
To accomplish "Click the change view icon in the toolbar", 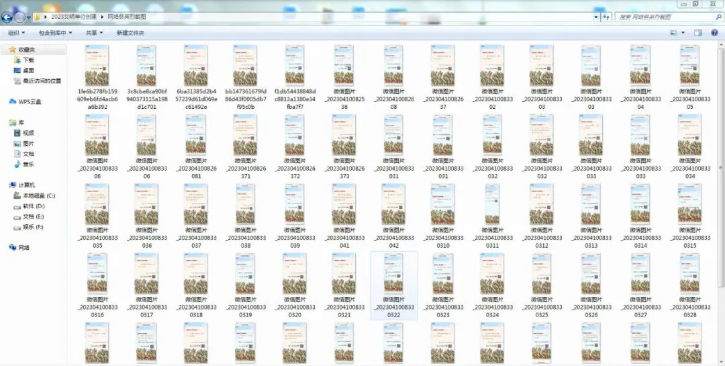I will [x=674, y=33].
